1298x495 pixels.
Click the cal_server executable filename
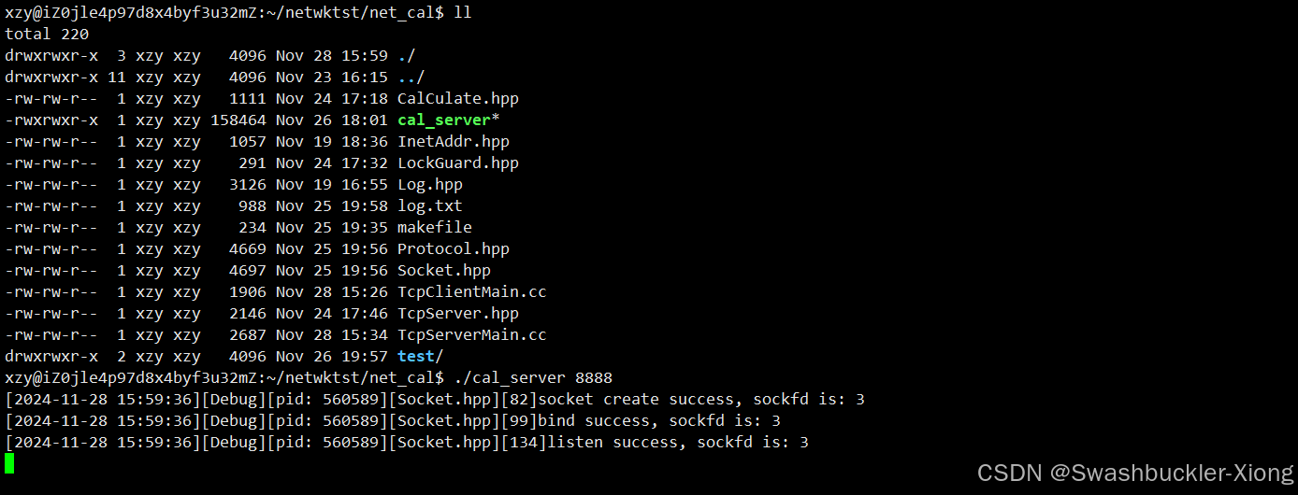[x=443, y=120]
